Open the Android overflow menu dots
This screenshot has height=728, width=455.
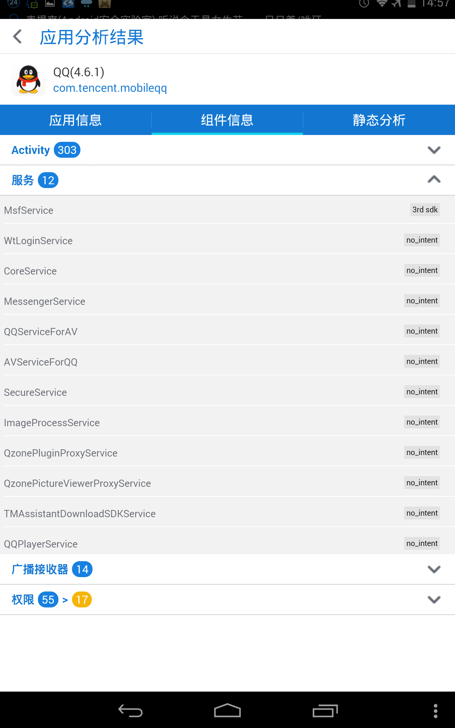click(x=436, y=711)
